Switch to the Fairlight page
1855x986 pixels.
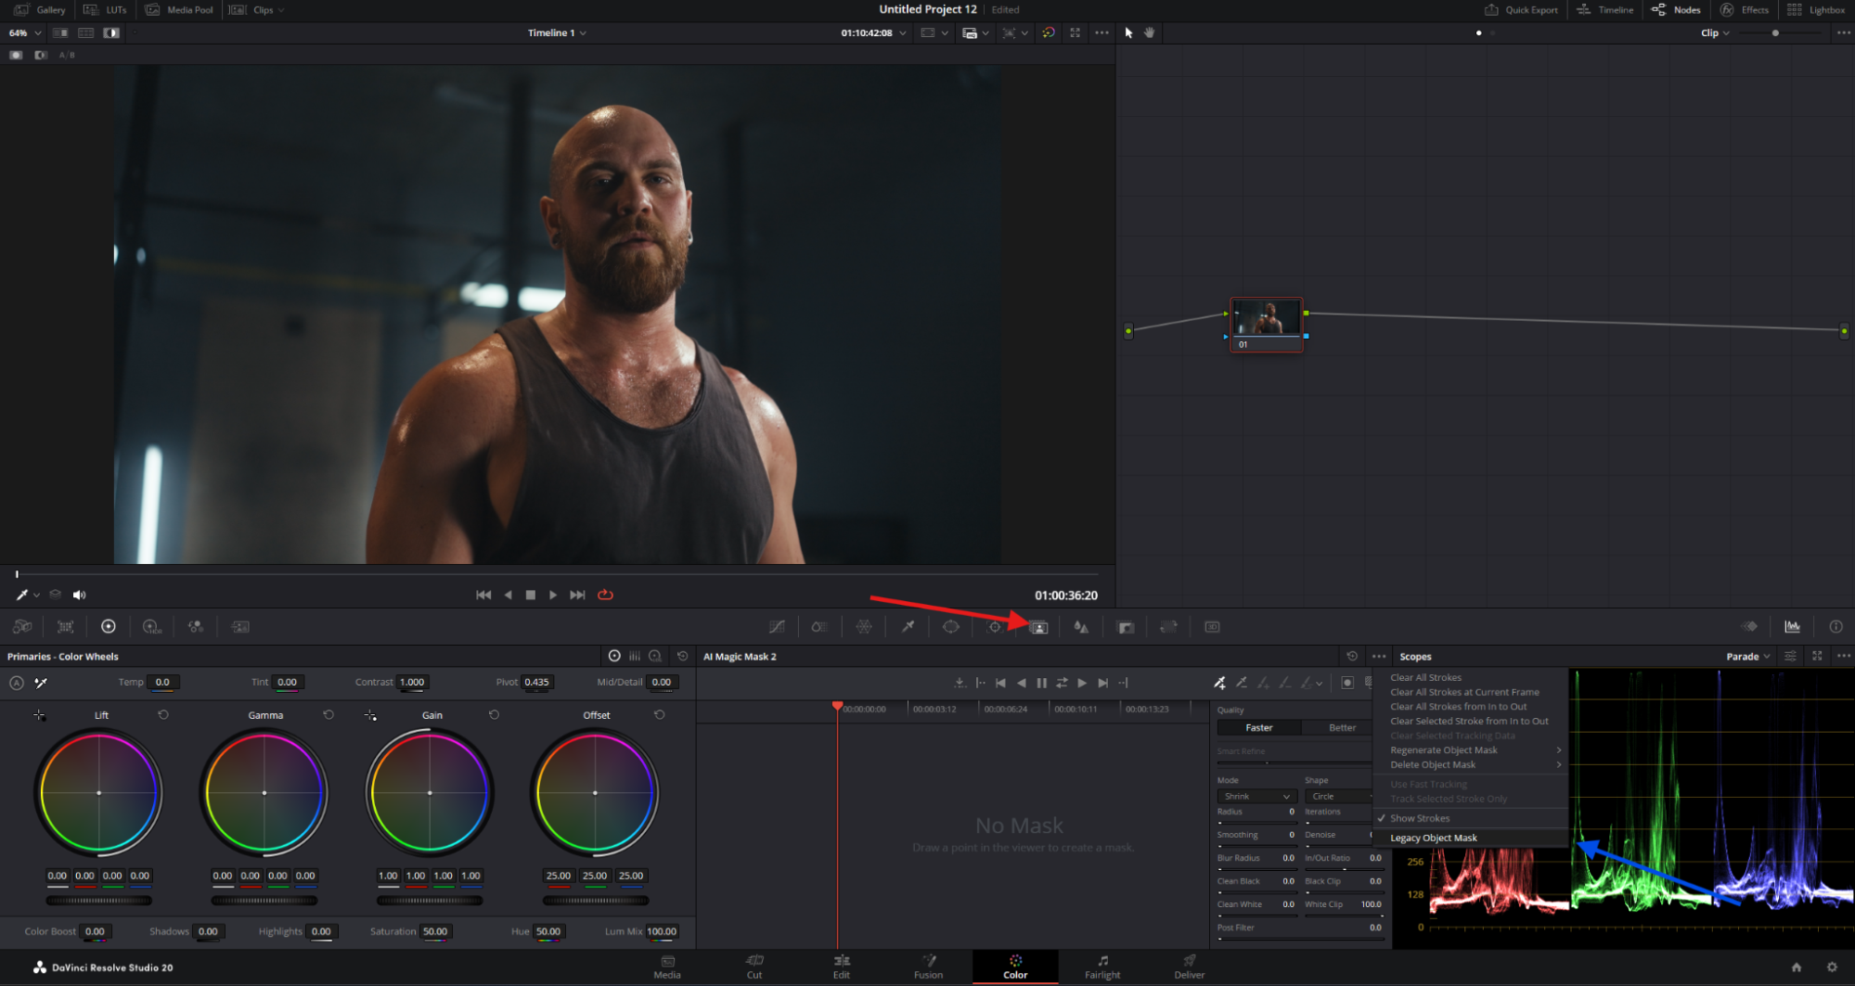tap(1101, 967)
